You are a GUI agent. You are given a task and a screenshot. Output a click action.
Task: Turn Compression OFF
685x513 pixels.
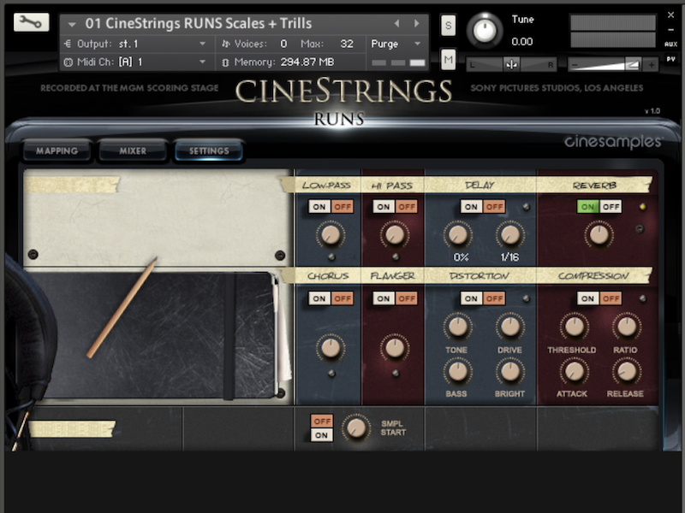pyautogui.click(x=611, y=298)
